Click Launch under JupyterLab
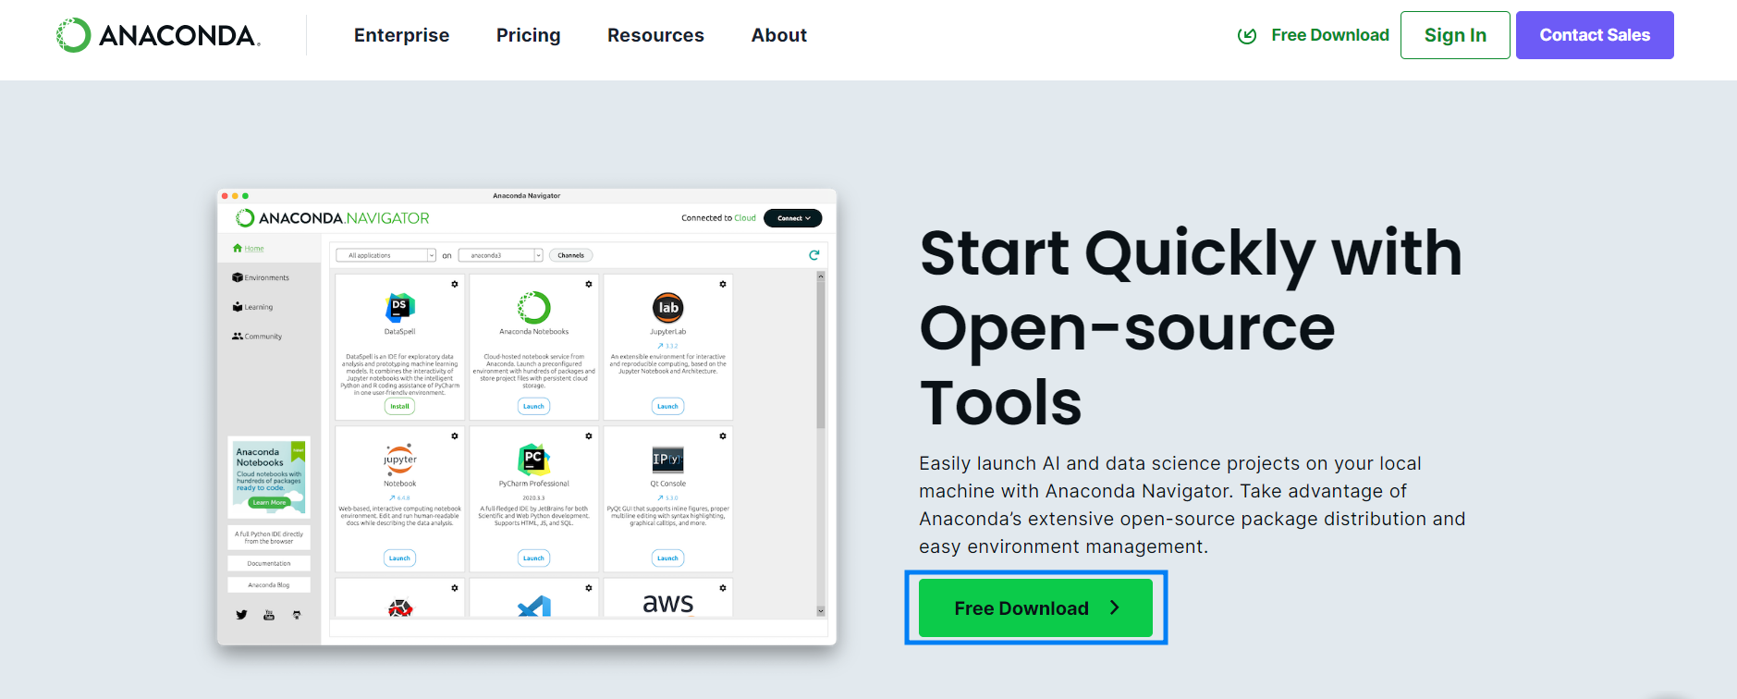Screen dimensions: 1737x699 tap(667, 406)
